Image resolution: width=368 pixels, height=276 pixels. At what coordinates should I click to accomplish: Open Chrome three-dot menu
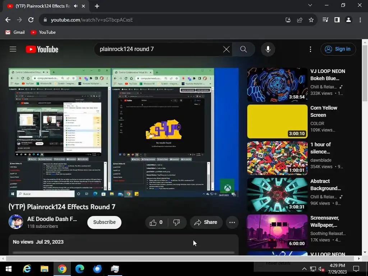click(x=360, y=20)
